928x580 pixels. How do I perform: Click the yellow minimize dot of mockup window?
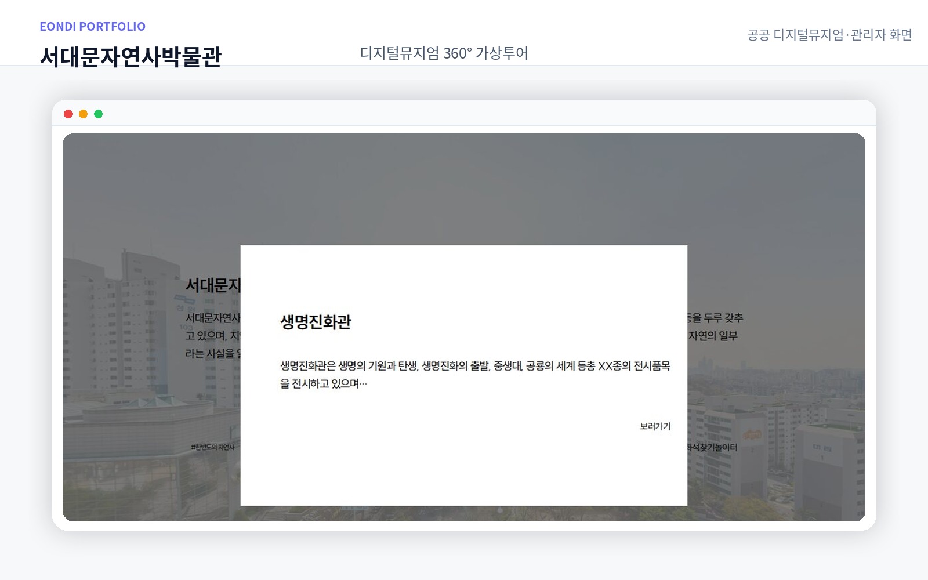[x=83, y=114]
